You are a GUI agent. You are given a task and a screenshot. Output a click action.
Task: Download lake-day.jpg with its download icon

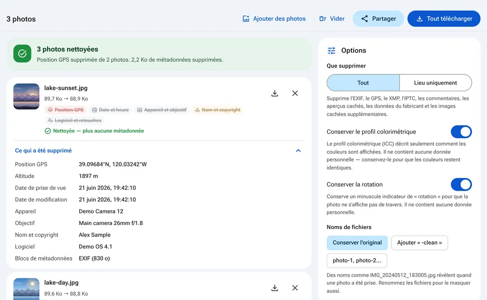[274, 288]
